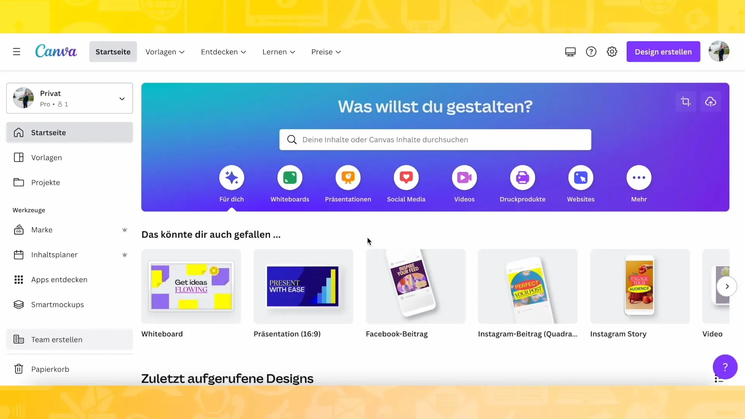This screenshot has width=745, height=419.
Task: Click the Vorlagen sidebar menu item
Action: 47,157
